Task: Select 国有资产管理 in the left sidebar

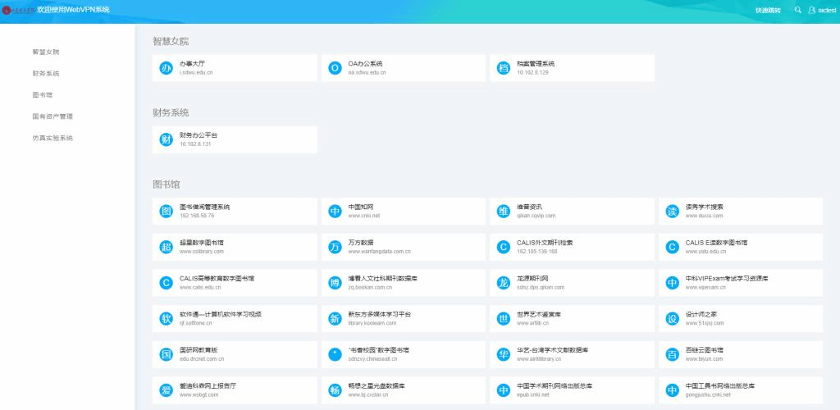Action: 52,116
